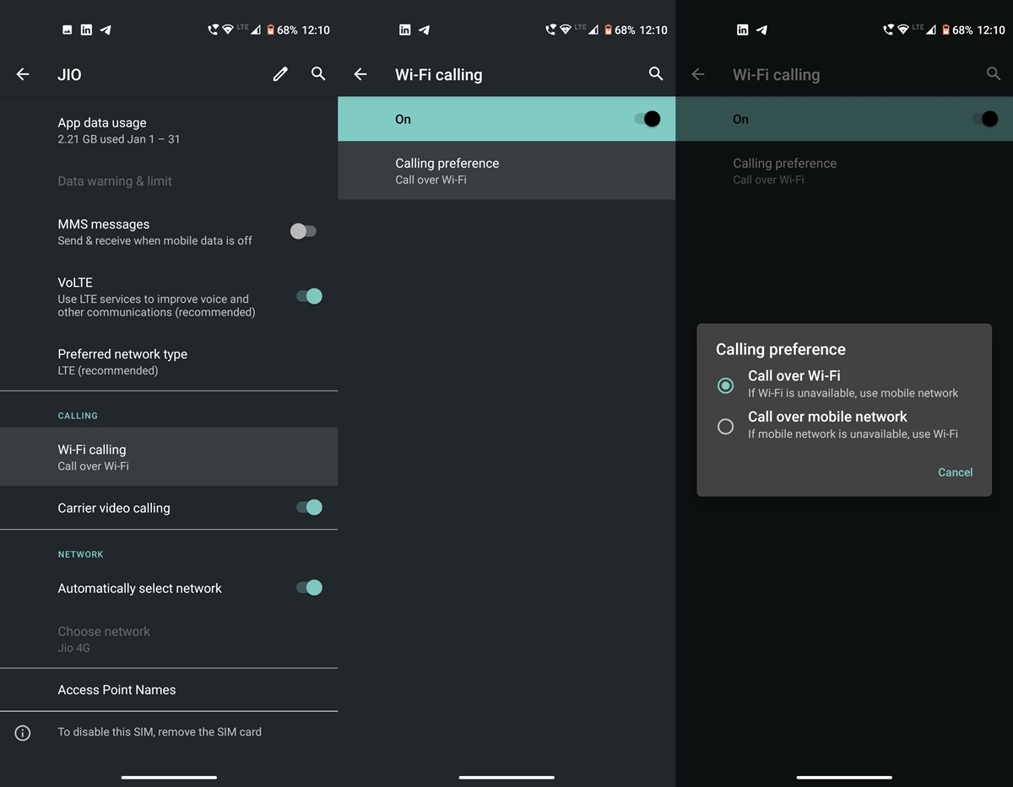Image resolution: width=1013 pixels, height=787 pixels.
Task: Tap Calling preference dialog title
Action: (x=781, y=349)
